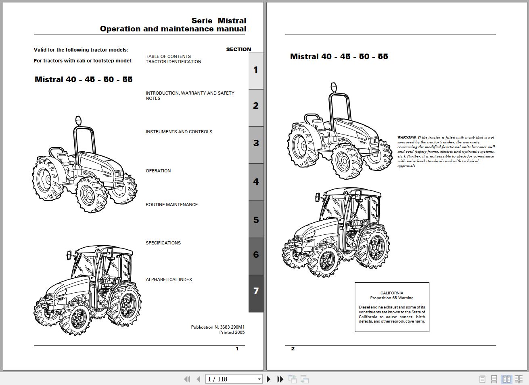Select section tab 2
This screenshot has width=529, height=385.
pyautogui.click(x=256, y=108)
